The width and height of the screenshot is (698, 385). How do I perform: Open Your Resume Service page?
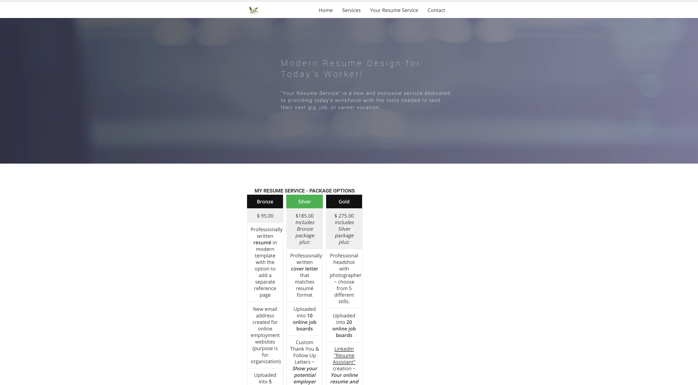click(x=394, y=10)
